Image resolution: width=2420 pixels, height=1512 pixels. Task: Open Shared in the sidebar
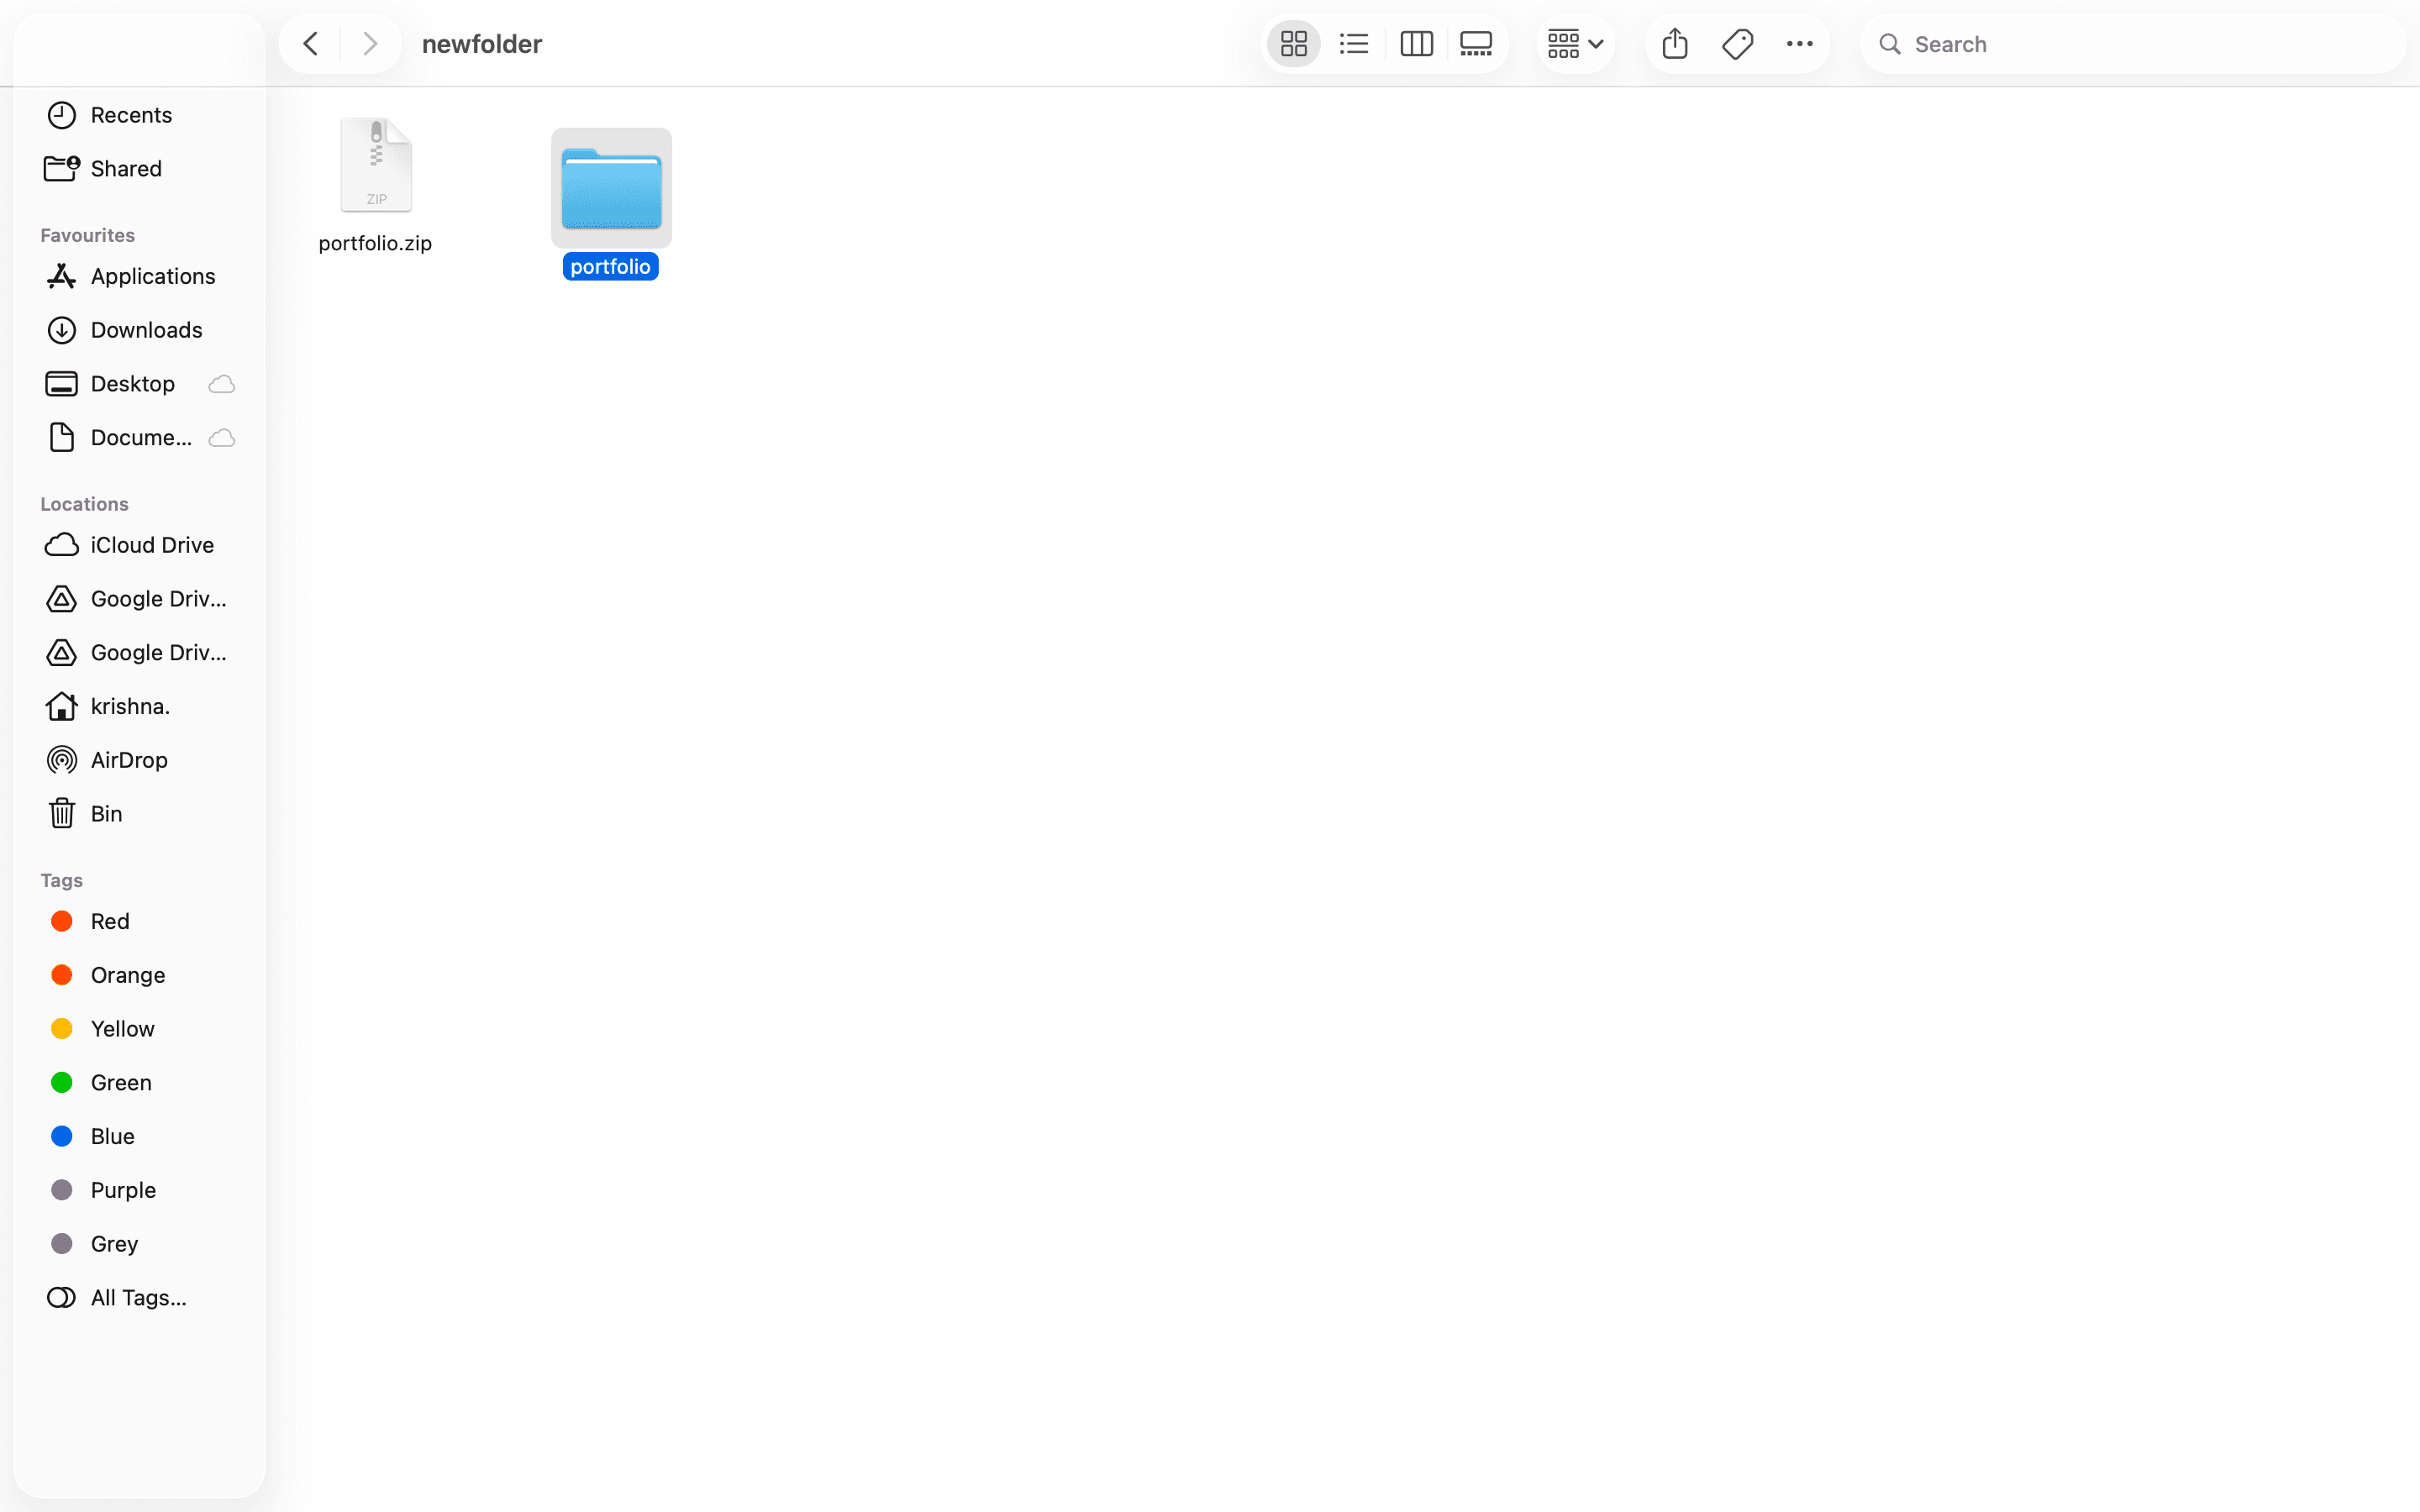pyautogui.click(x=140, y=169)
